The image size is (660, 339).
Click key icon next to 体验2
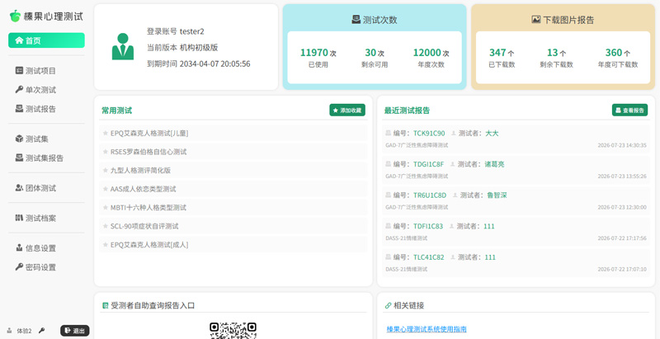(x=41, y=331)
